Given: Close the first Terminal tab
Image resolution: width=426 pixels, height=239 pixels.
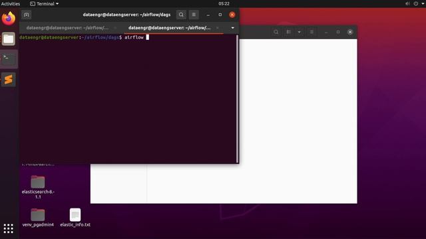Looking at the screenshot, I should 115,28.
